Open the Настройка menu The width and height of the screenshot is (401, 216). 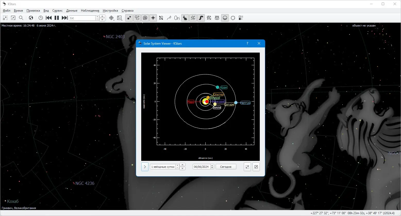110,11
